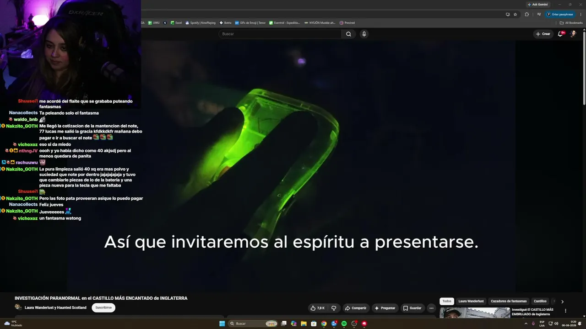586x329 pixels.
Task: Open YouTube notifications bell
Action: click(x=560, y=34)
